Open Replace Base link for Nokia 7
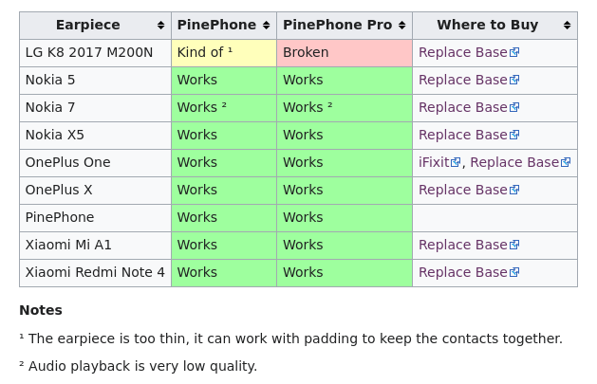Image resolution: width=597 pixels, height=384 pixels. pyautogui.click(x=462, y=108)
